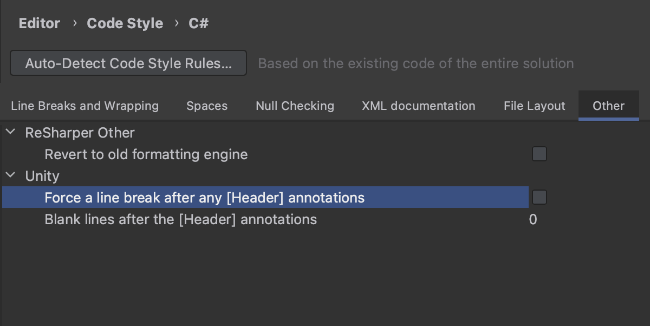Collapse the Unity section
The width and height of the screenshot is (650, 326).
click(10, 176)
